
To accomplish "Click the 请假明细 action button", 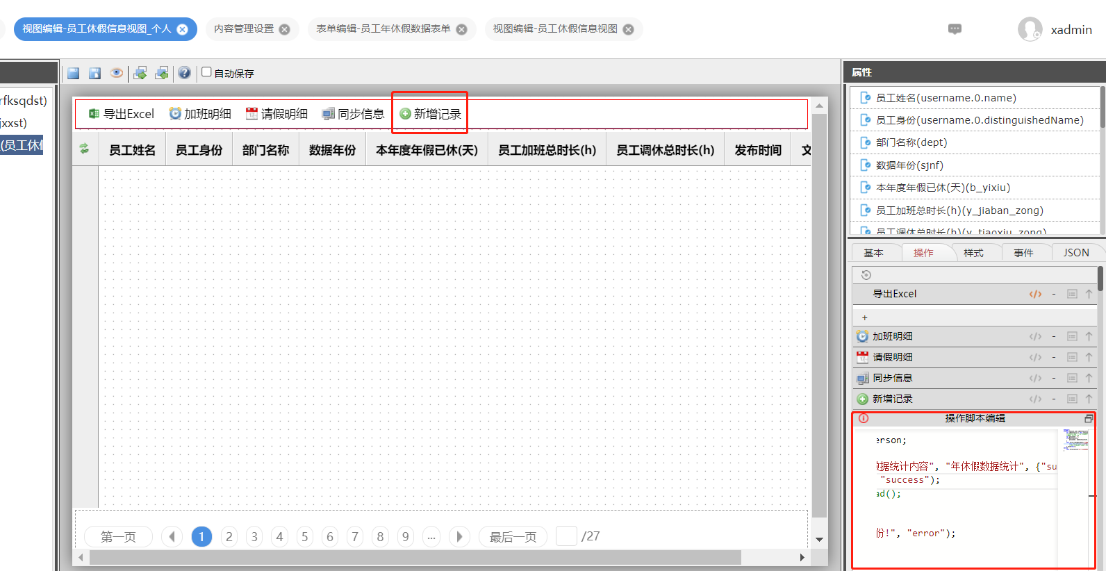I will point(276,114).
